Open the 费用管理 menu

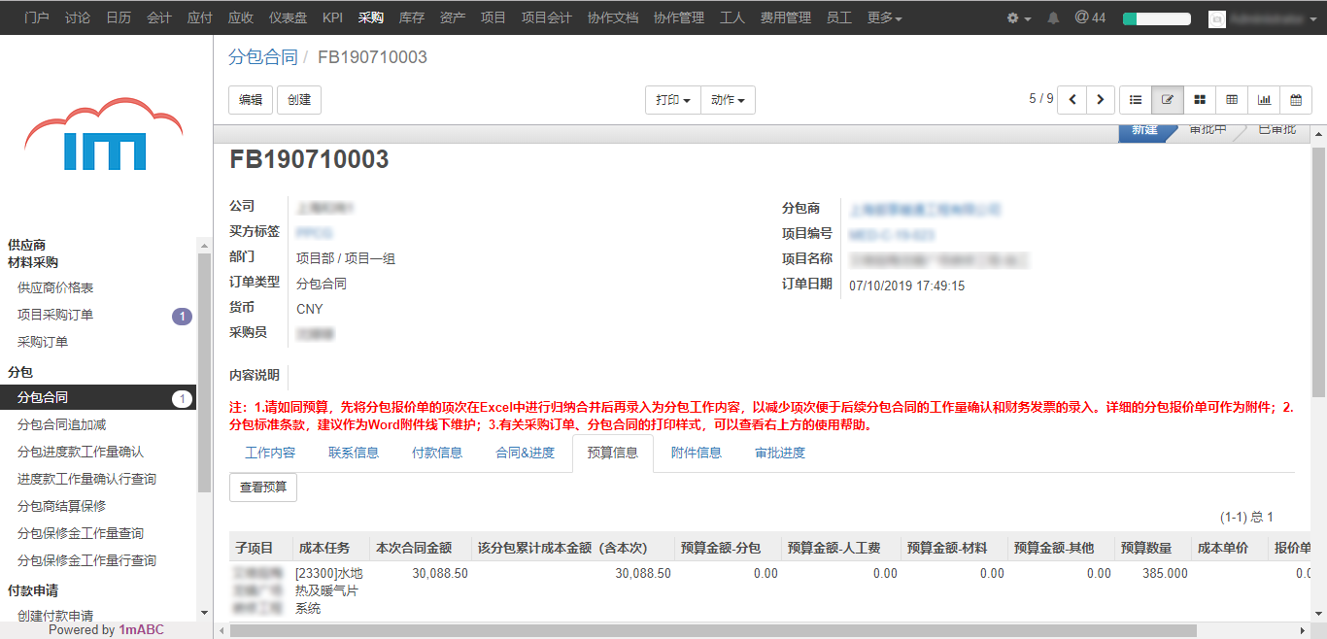[786, 17]
